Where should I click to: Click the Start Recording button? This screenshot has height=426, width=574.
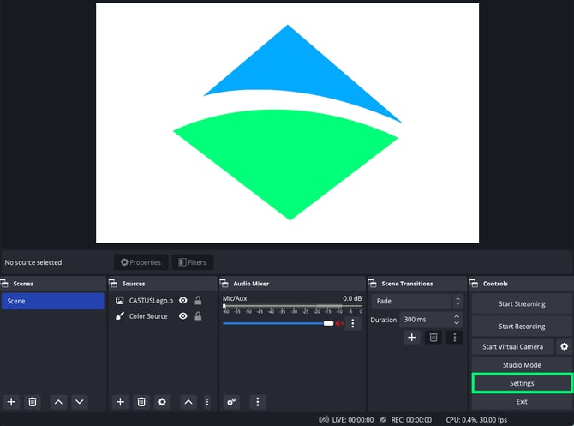click(x=521, y=326)
